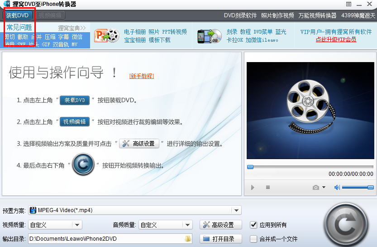The height and width of the screenshot is (247, 377).
Task: Toggle the 应用到所有 checkbox
Action: click(253, 225)
